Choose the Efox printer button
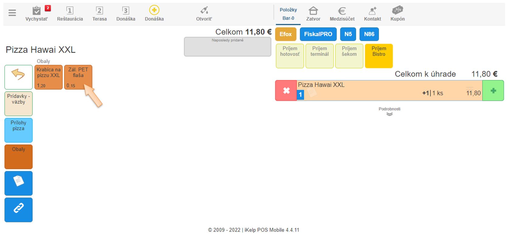 coord(285,34)
